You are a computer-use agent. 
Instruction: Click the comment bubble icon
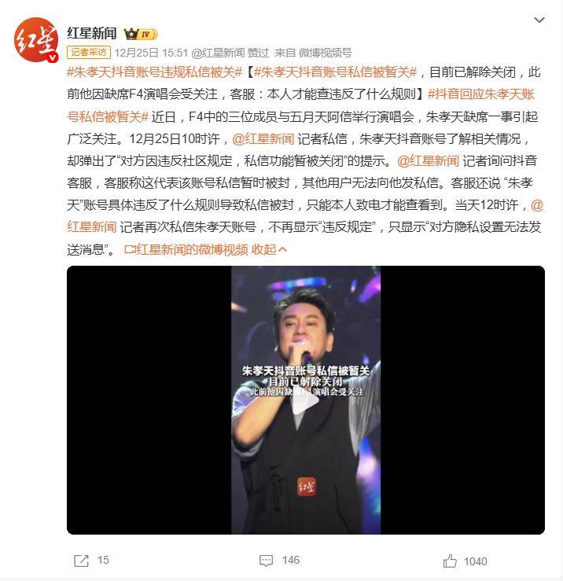pyautogui.click(x=266, y=561)
